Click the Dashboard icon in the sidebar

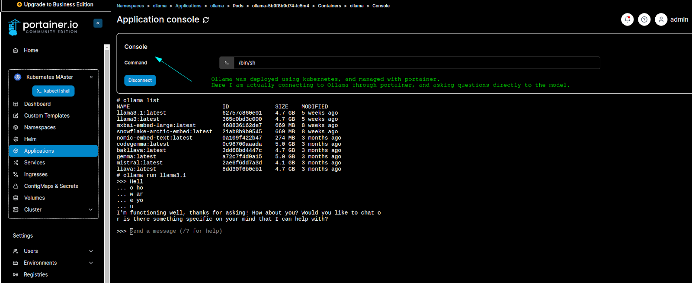coord(16,104)
